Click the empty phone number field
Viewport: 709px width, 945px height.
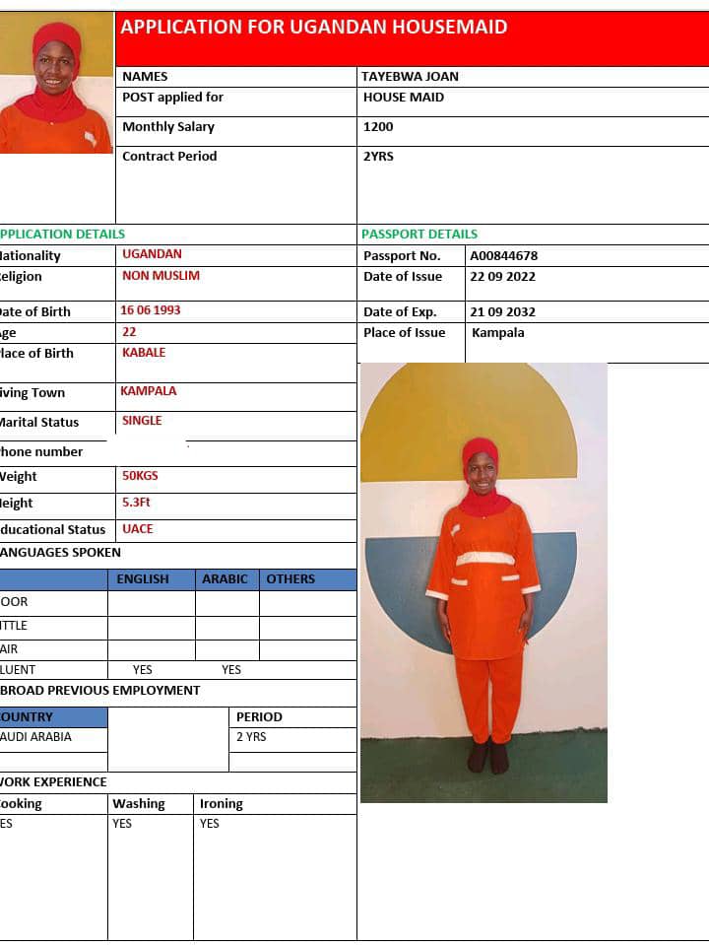click(x=234, y=452)
